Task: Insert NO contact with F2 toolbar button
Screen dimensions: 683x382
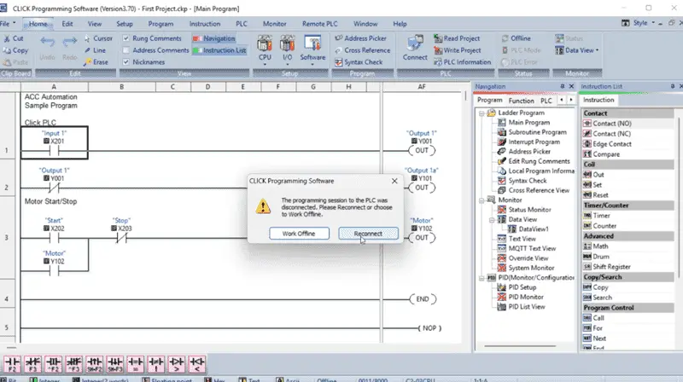Action: point(12,364)
